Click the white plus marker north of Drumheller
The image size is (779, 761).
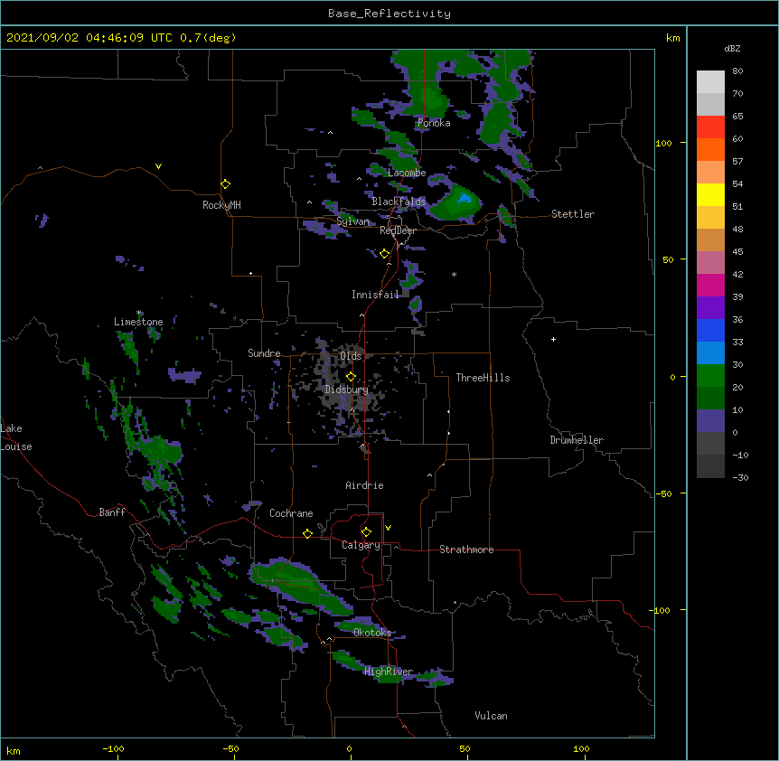coord(553,339)
